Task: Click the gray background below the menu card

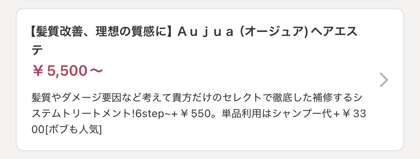Action: [x=210, y=155]
